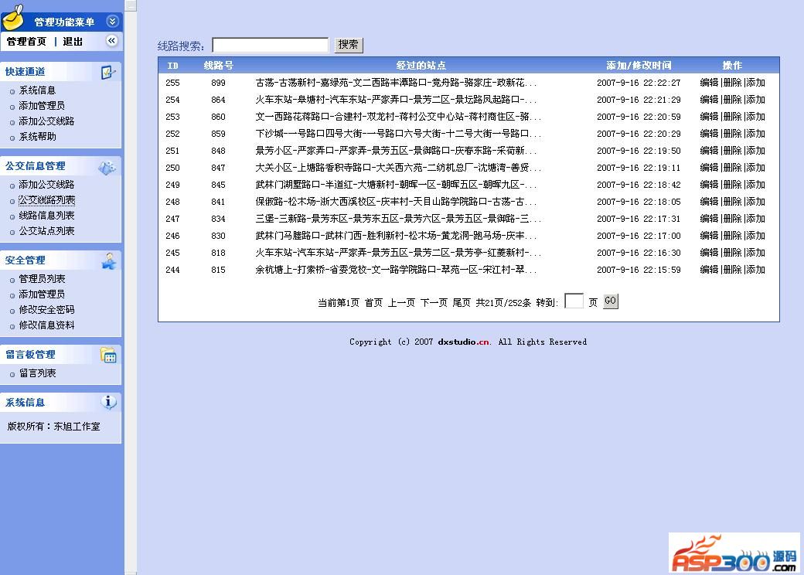This screenshot has width=804, height=575.
Task: Open 添加管理员 under 快速通道
Action: pyautogui.click(x=42, y=106)
